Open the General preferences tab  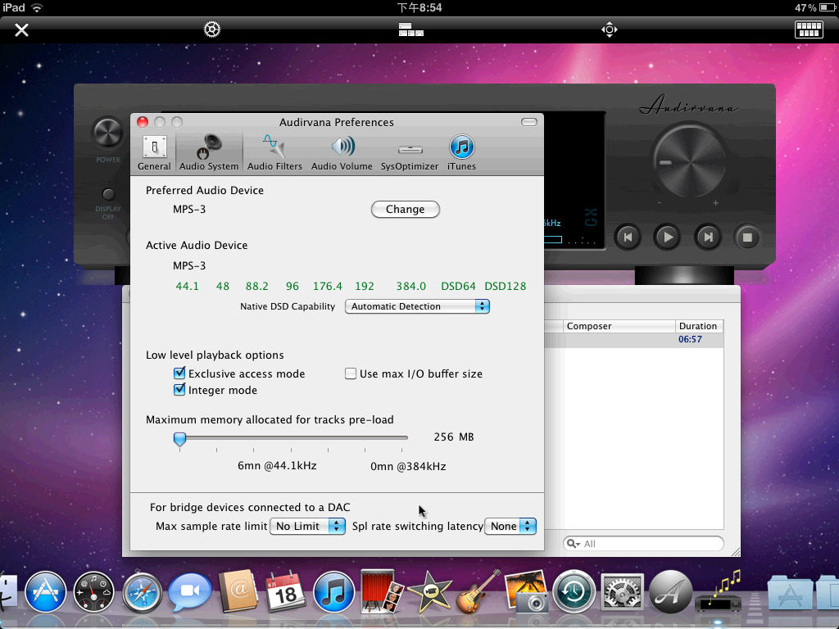(x=154, y=153)
